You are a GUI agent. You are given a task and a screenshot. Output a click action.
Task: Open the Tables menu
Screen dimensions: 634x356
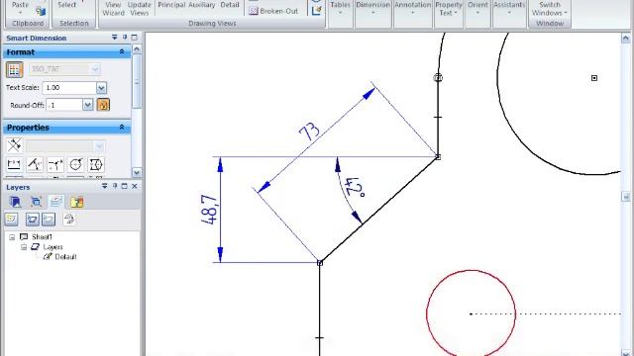[x=340, y=8]
